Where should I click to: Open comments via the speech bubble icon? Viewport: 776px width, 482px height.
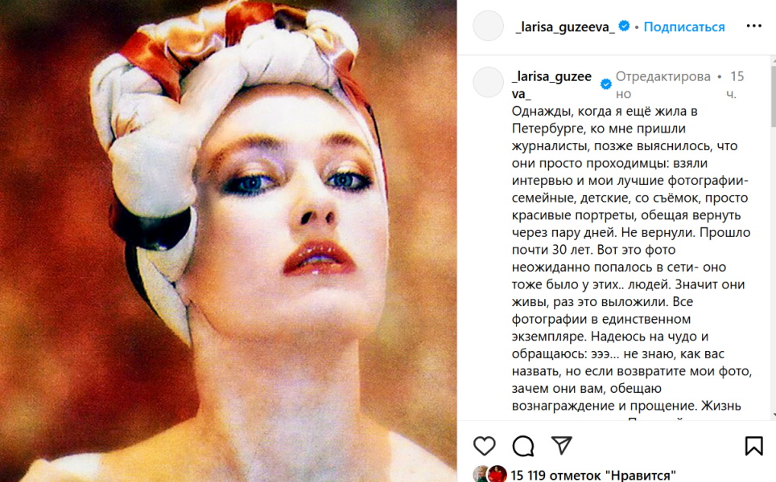[x=523, y=446]
